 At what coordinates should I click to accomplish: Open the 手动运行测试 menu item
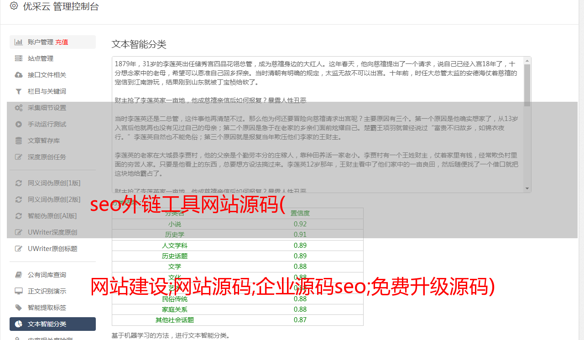pyautogui.click(x=52, y=124)
